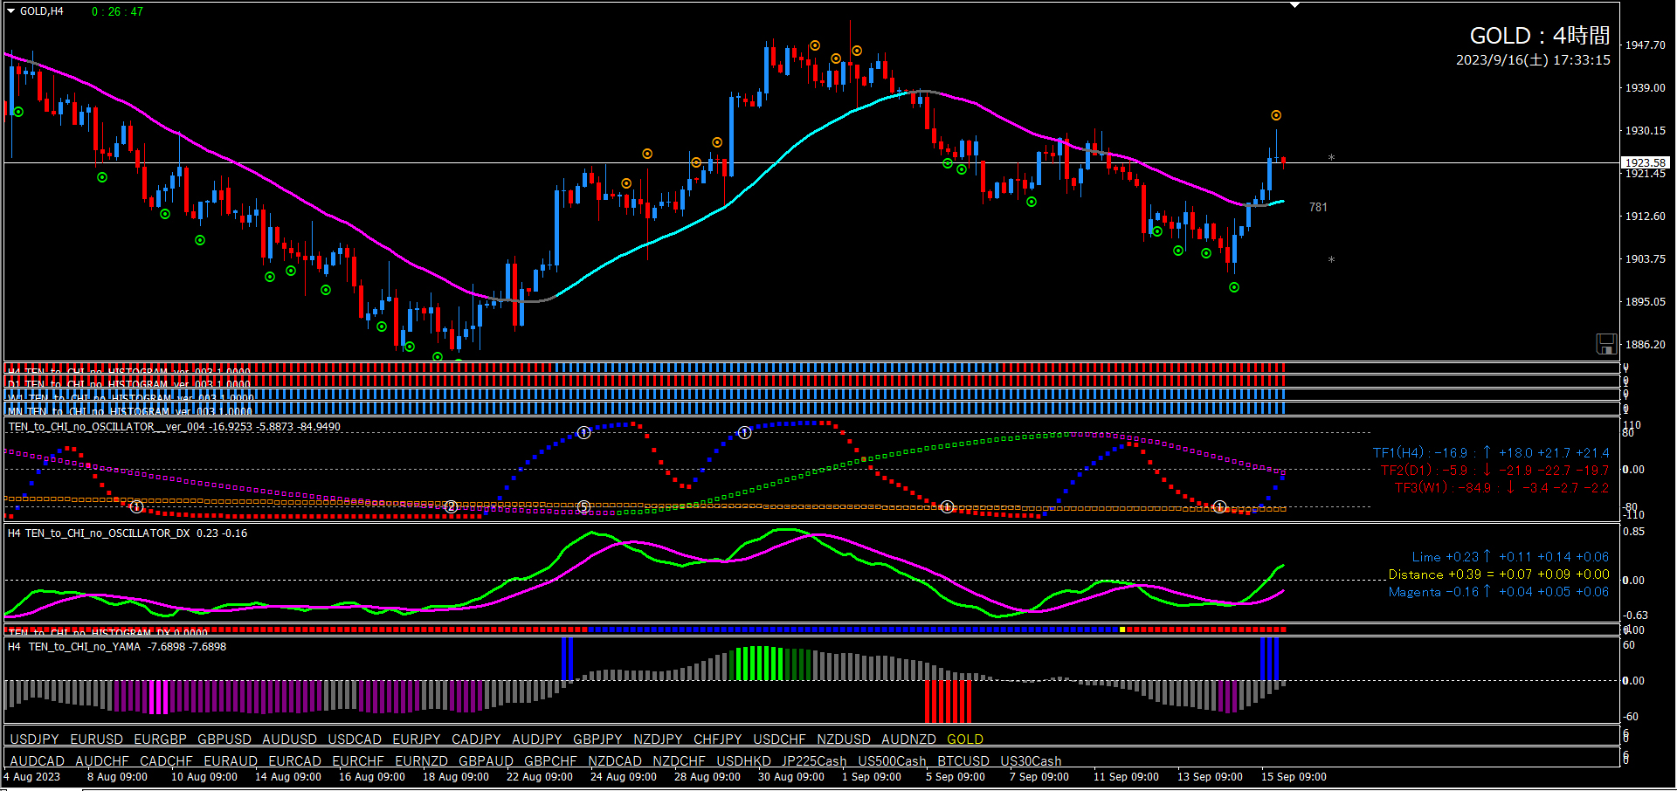Select the highlighted GOLD symbol button
Image resolution: width=1677 pixels, height=791 pixels.
tap(965, 739)
